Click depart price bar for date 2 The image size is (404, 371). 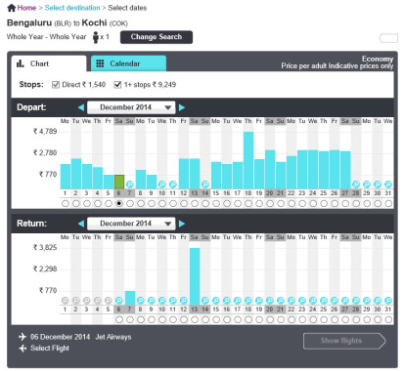coord(76,174)
